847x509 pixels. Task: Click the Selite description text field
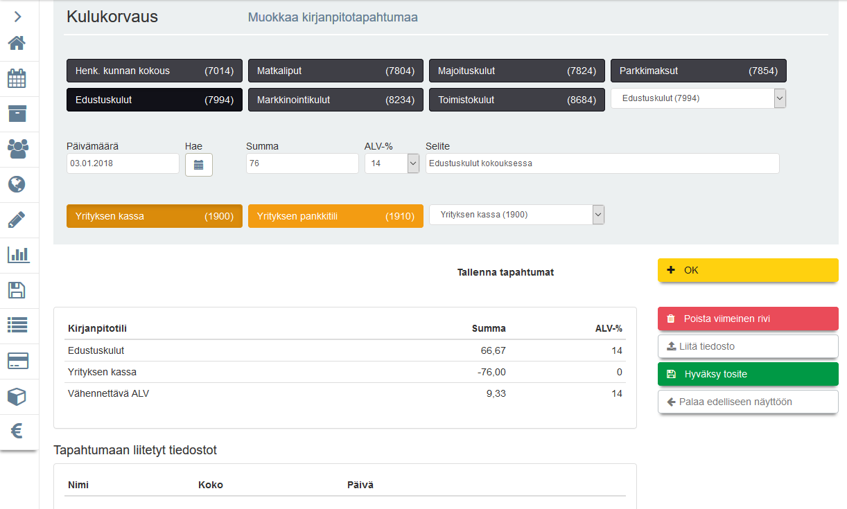tap(602, 163)
